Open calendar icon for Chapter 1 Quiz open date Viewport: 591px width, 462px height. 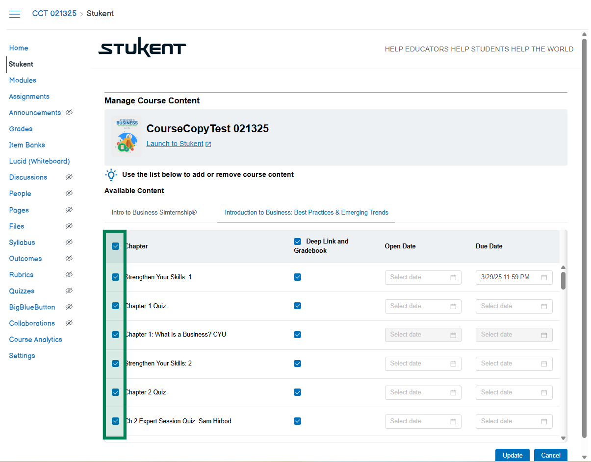click(453, 306)
